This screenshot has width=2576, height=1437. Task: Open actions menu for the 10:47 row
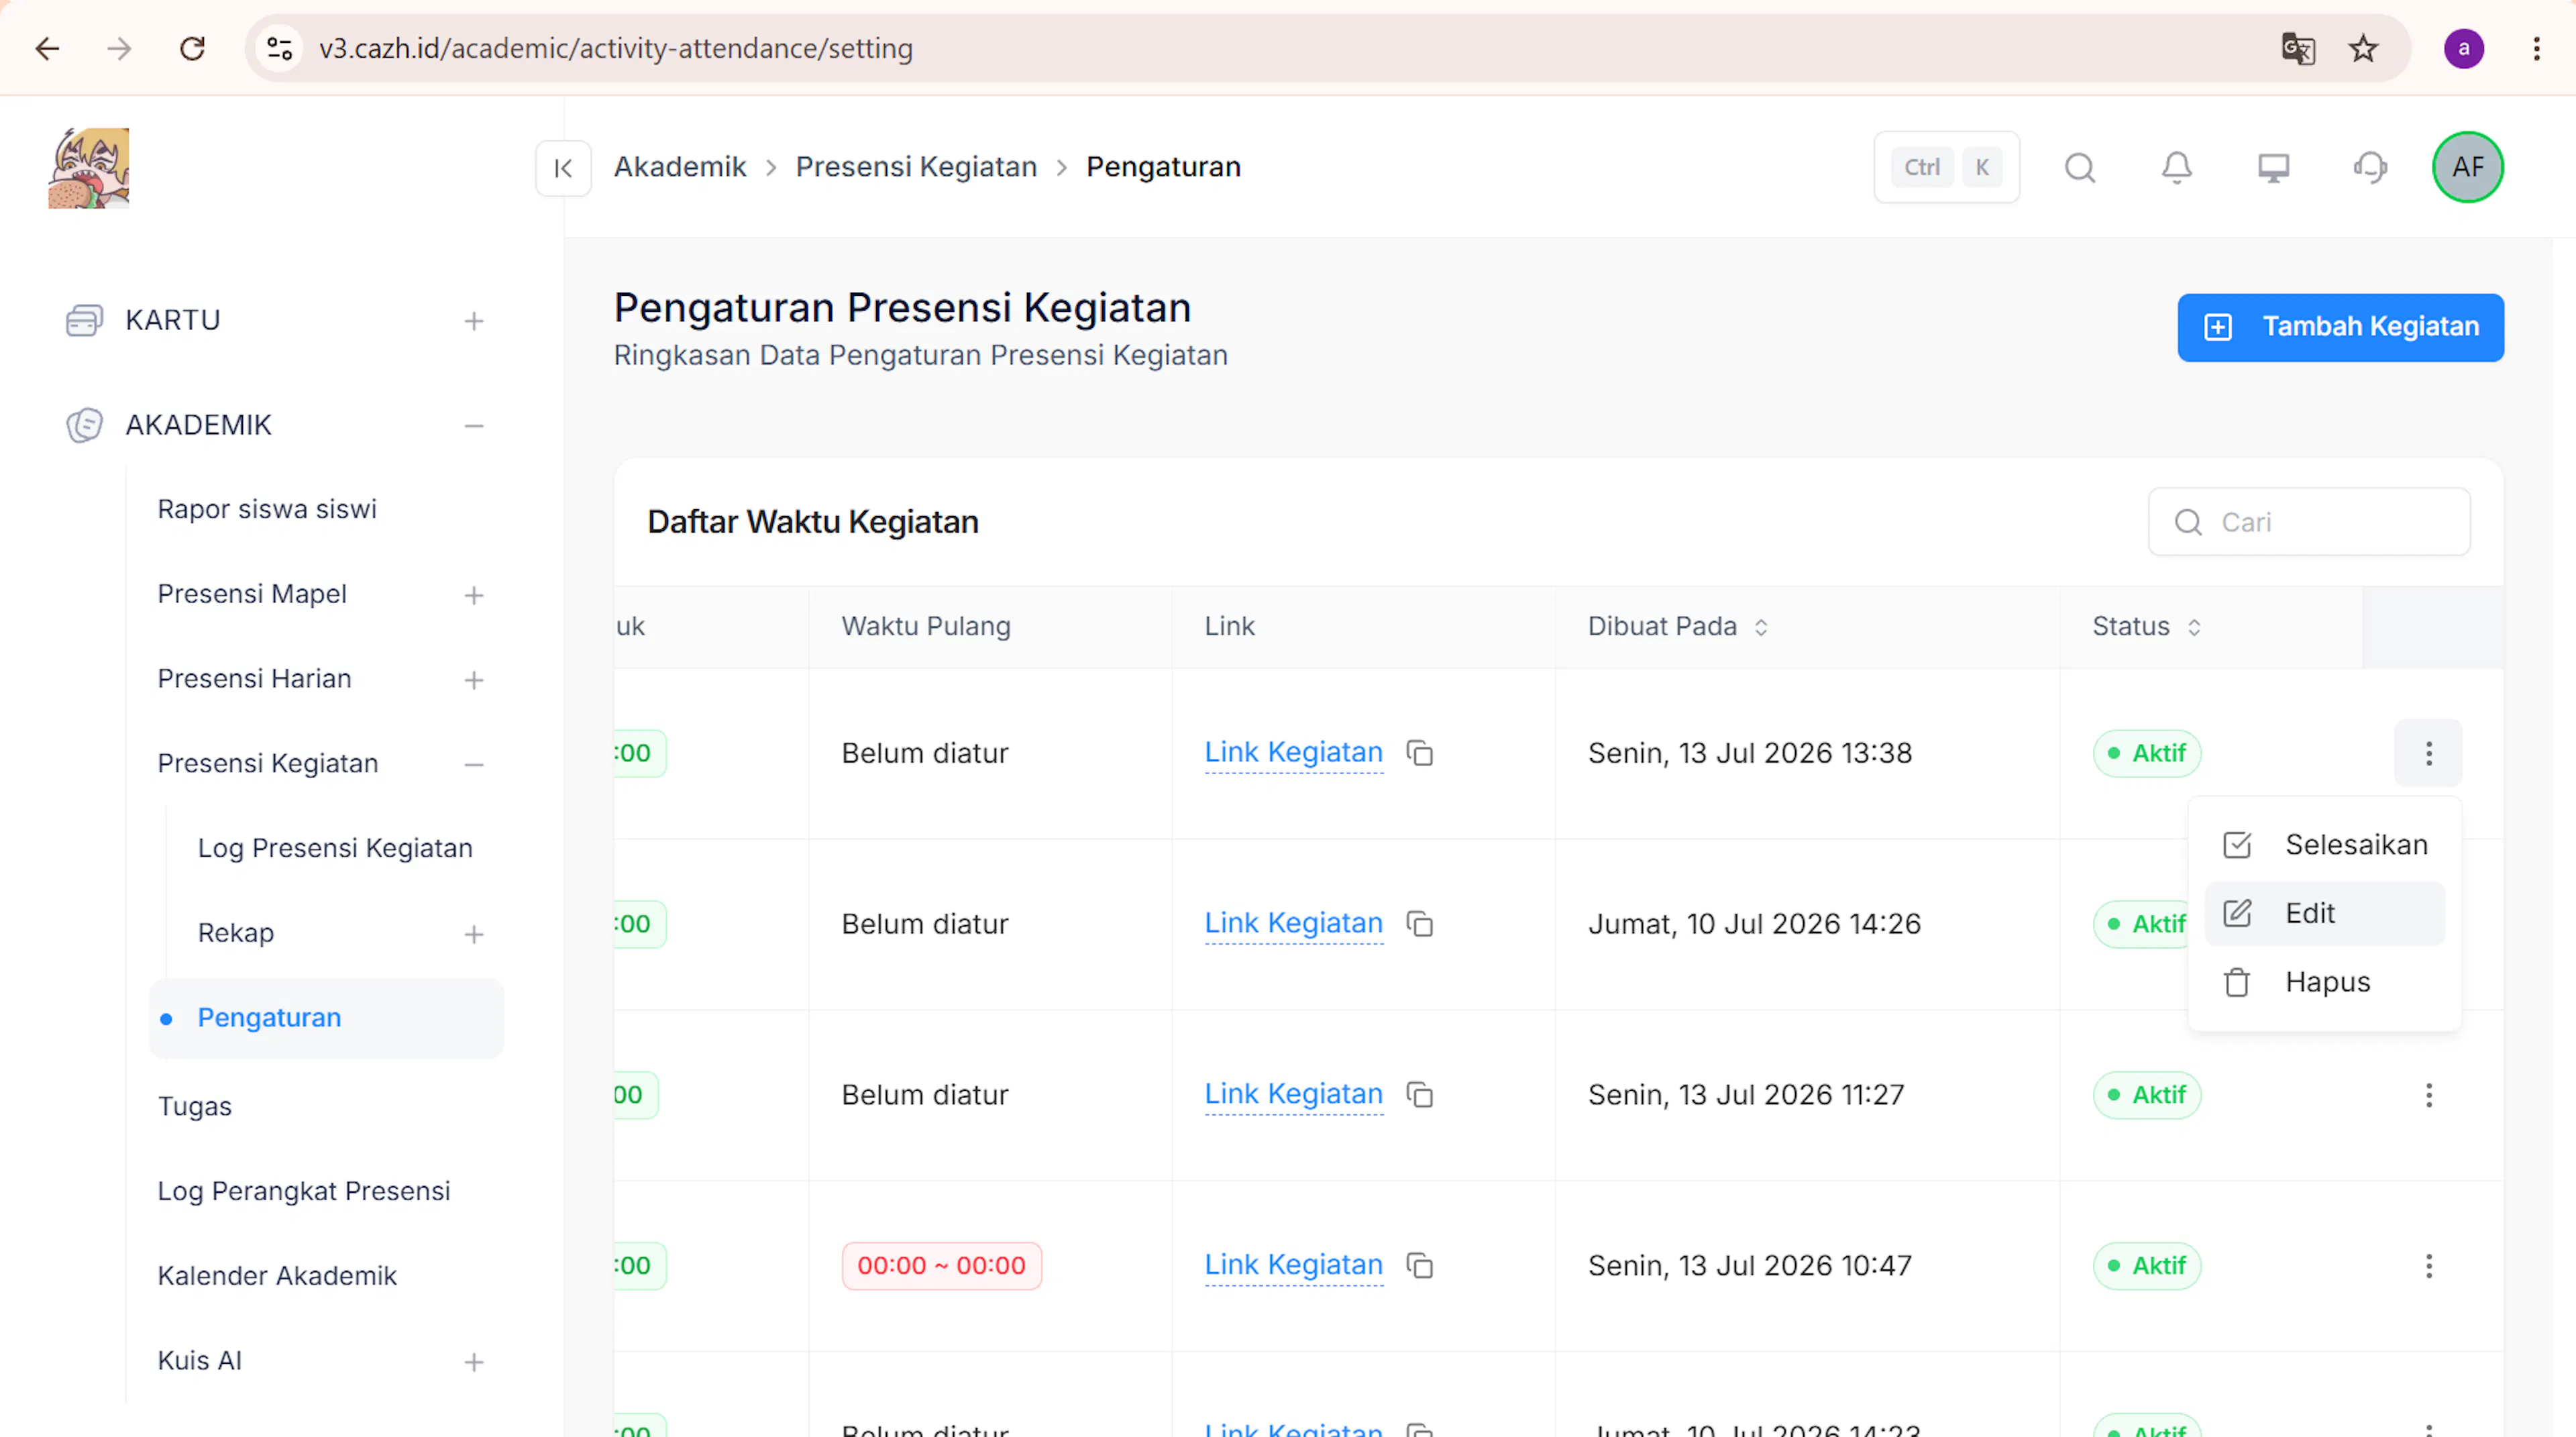point(2428,1266)
